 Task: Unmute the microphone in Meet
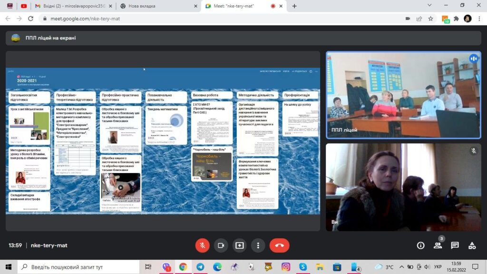pos(202,245)
